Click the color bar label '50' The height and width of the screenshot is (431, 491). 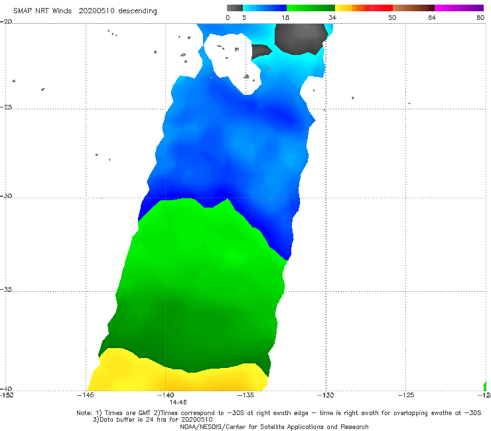[x=392, y=18]
